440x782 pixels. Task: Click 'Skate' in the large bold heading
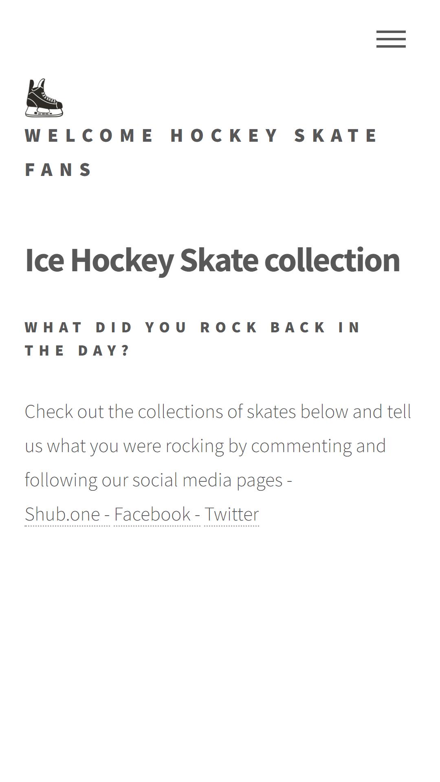(x=219, y=259)
